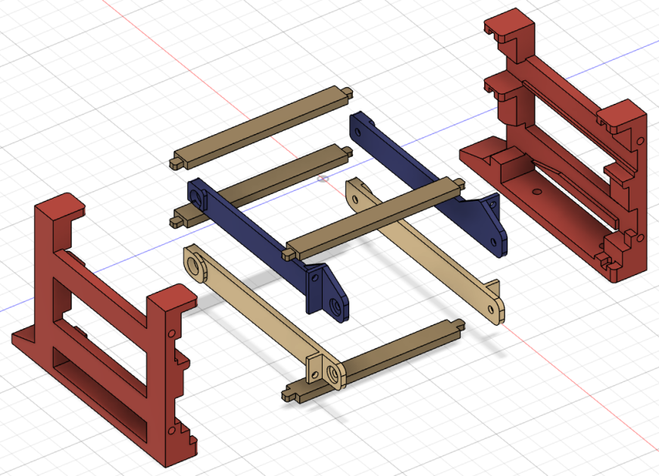Click the origin point marker at the grid center
Image resolution: width=659 pixels, height=476 pixels.
point(323,179)
